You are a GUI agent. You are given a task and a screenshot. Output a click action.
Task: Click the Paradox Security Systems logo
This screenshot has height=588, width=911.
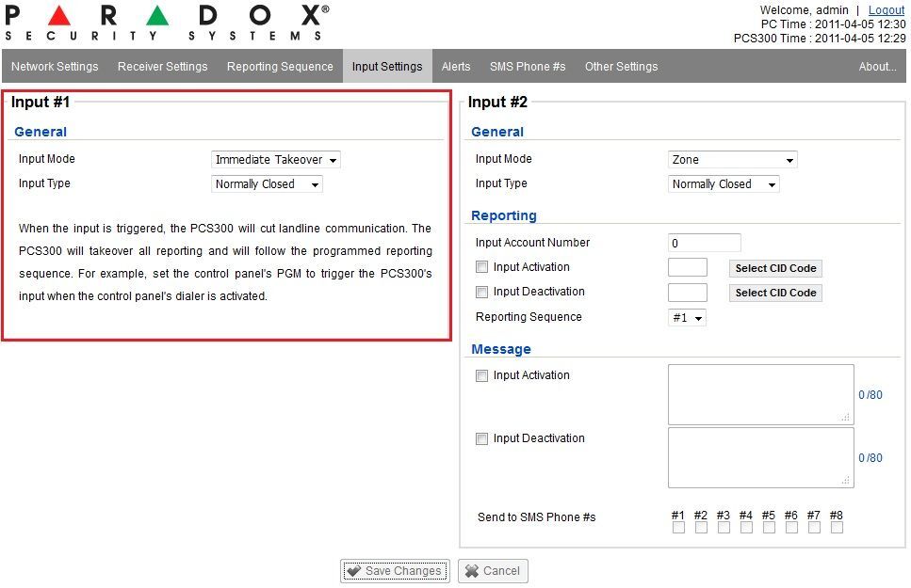[x=168, y=23]
